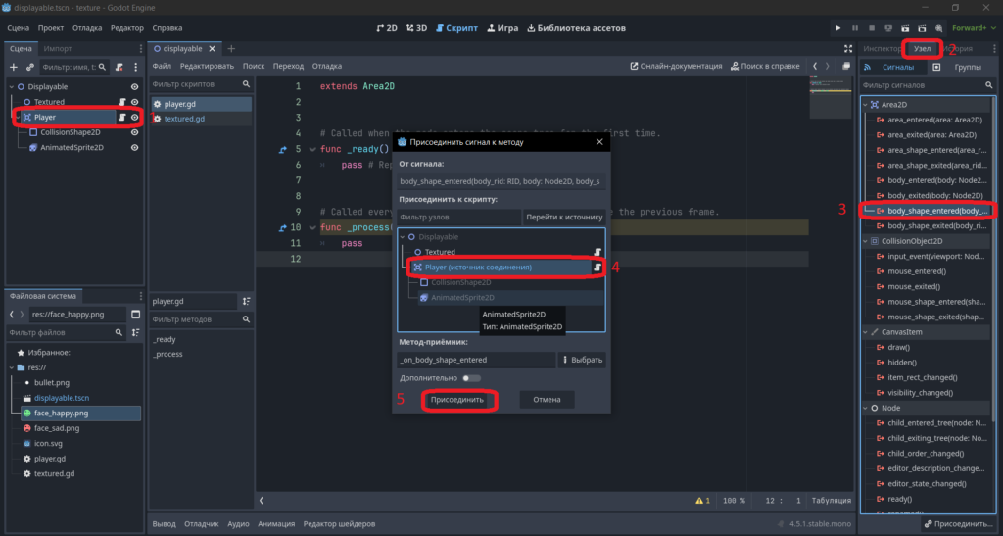Toggle distraction-free mode expand icon
This screenshot has width=1003, height=536.
click(x=848, y=49)
